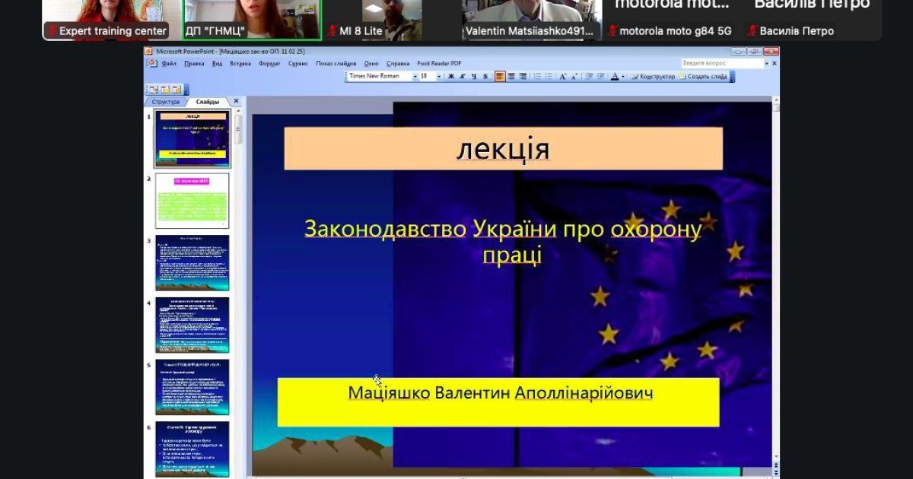Click the text shadow S icon

pos(485,76)
